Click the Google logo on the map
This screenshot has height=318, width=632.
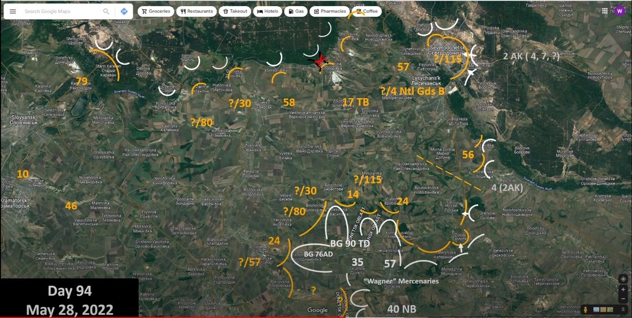tap(317, 310)
